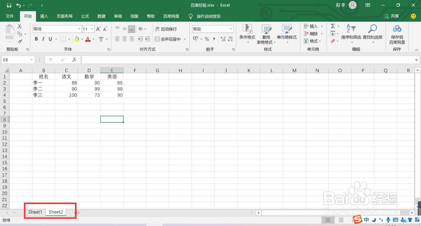Select the column E header
This screenshot has width=421, height=226.
pos(112,70)
